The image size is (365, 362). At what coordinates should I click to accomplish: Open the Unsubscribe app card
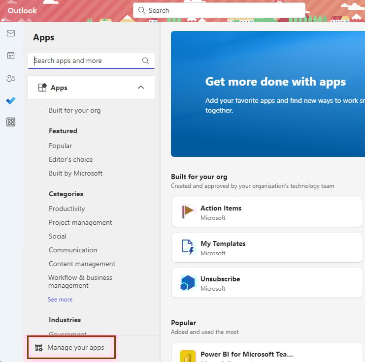[x=267, y=283]
